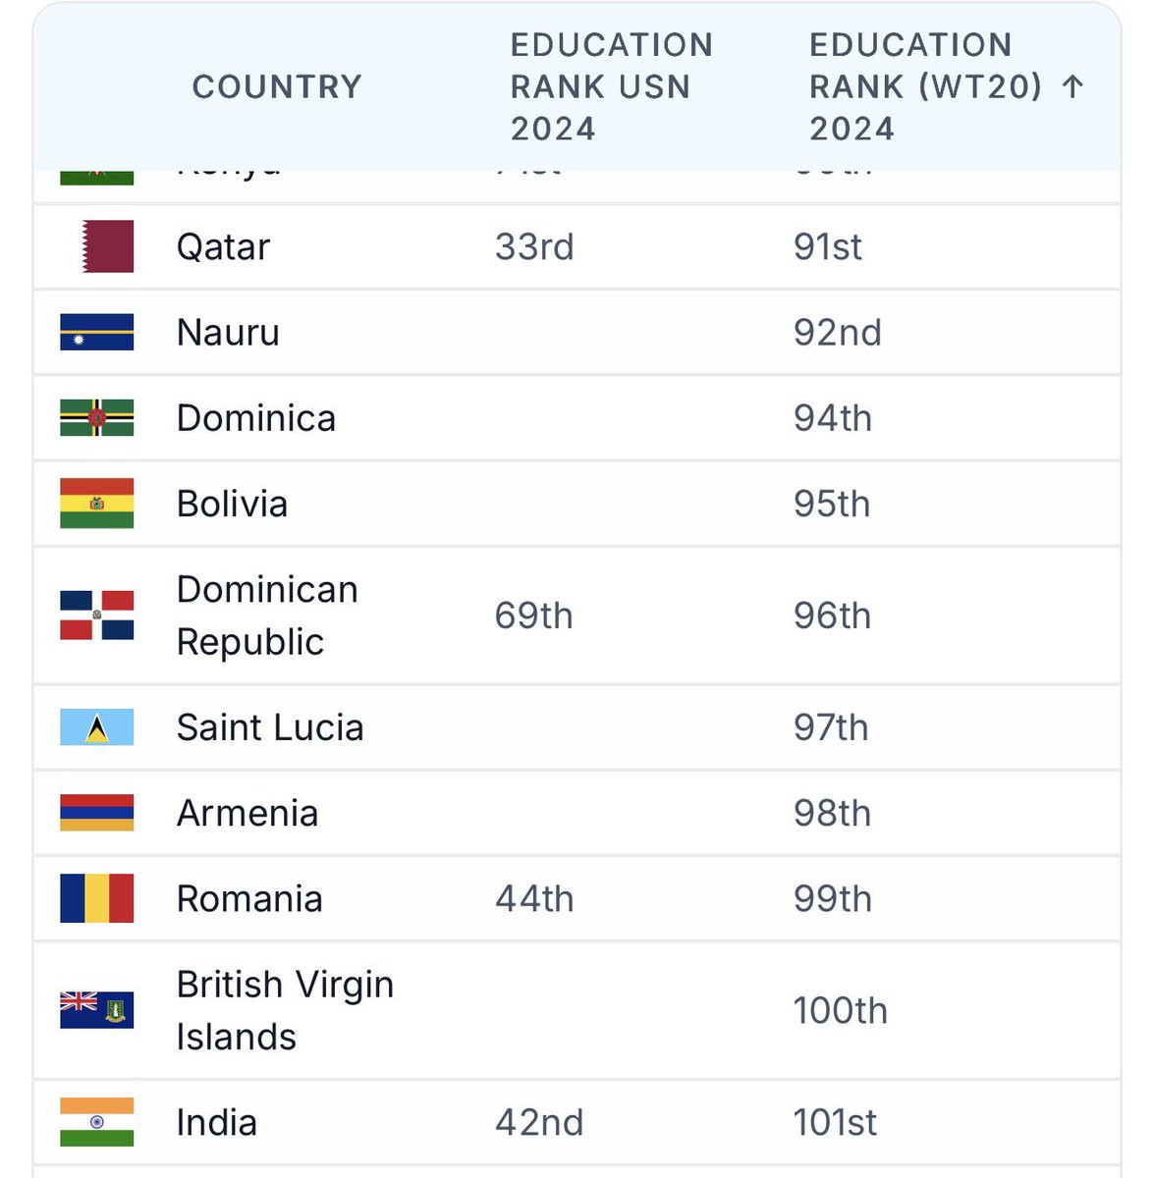
Task: Click the Bolivia flag icon
Action: click(96, 504)
